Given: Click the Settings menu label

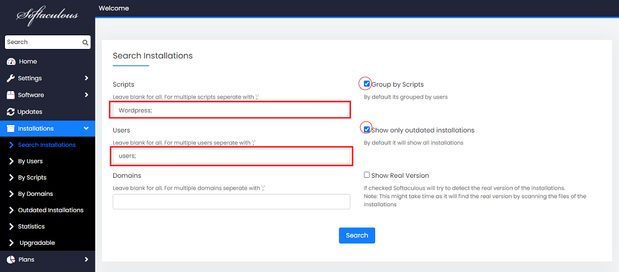Looking at the screenshot, I should coord(30,78).
